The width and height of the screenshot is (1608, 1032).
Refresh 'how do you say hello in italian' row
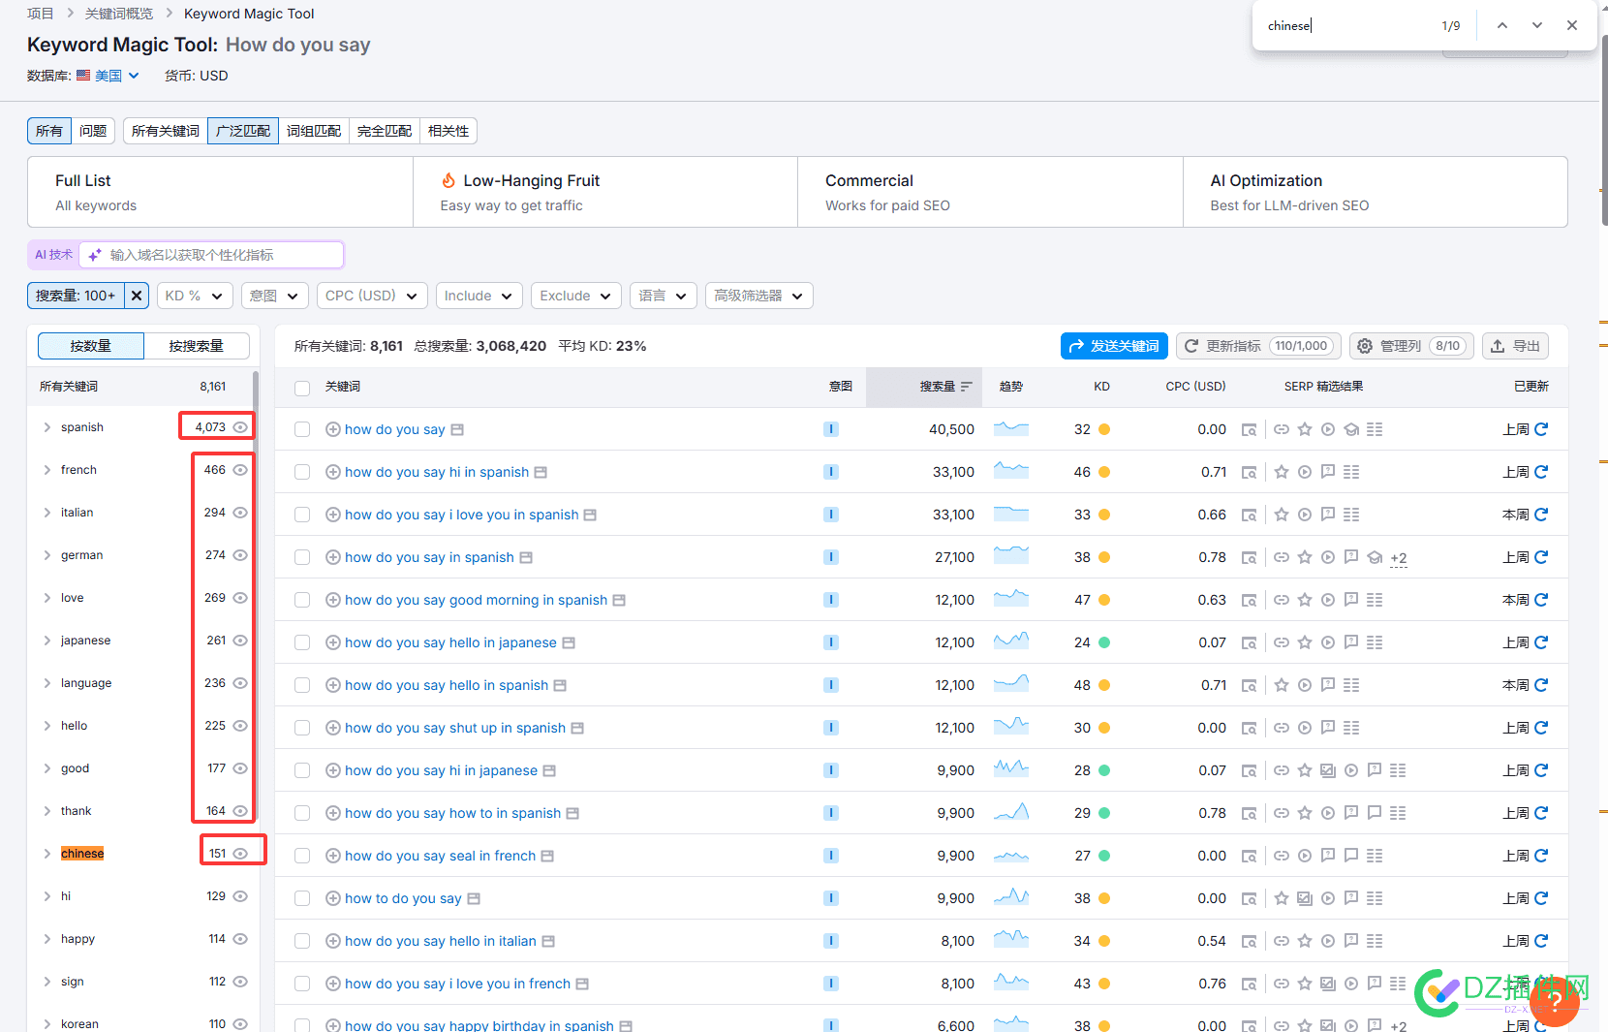pos(1541,941)
